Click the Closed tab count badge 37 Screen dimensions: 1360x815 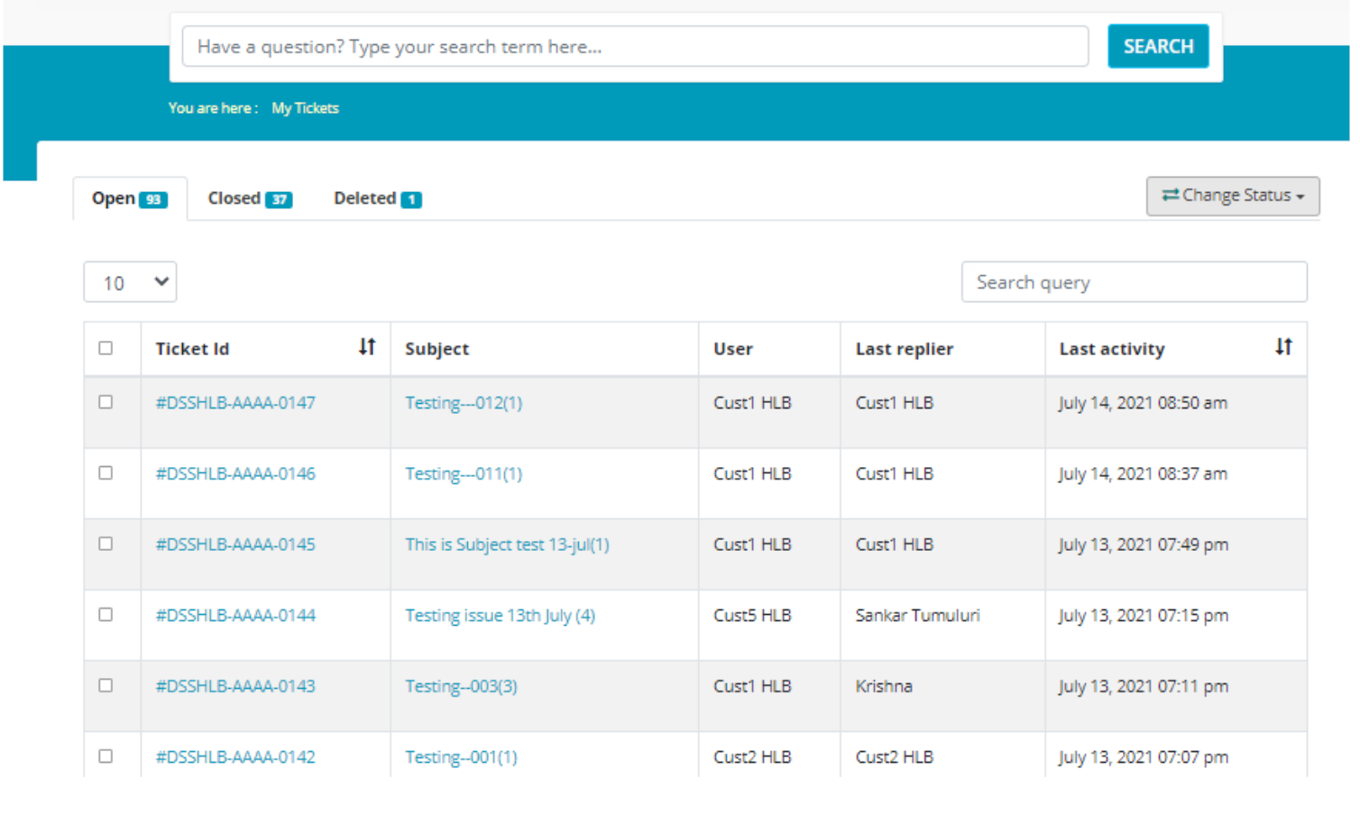point(279,200)
